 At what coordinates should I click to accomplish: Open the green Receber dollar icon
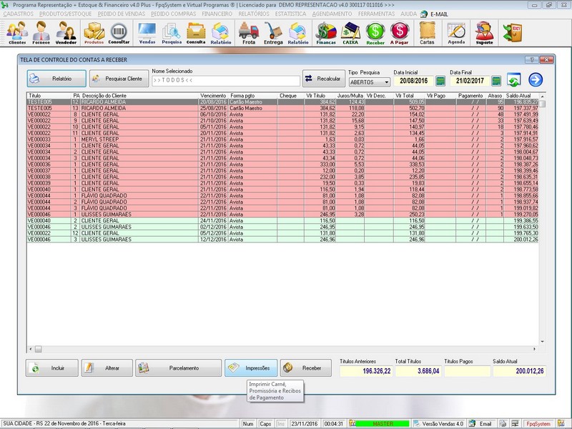coord(375,32)
